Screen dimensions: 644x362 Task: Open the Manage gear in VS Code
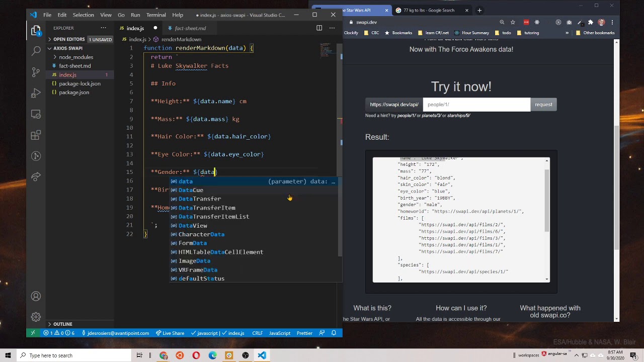36,317
